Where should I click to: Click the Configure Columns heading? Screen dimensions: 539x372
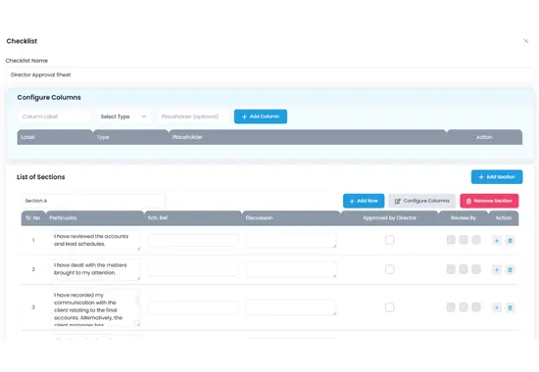pos(49,97)
